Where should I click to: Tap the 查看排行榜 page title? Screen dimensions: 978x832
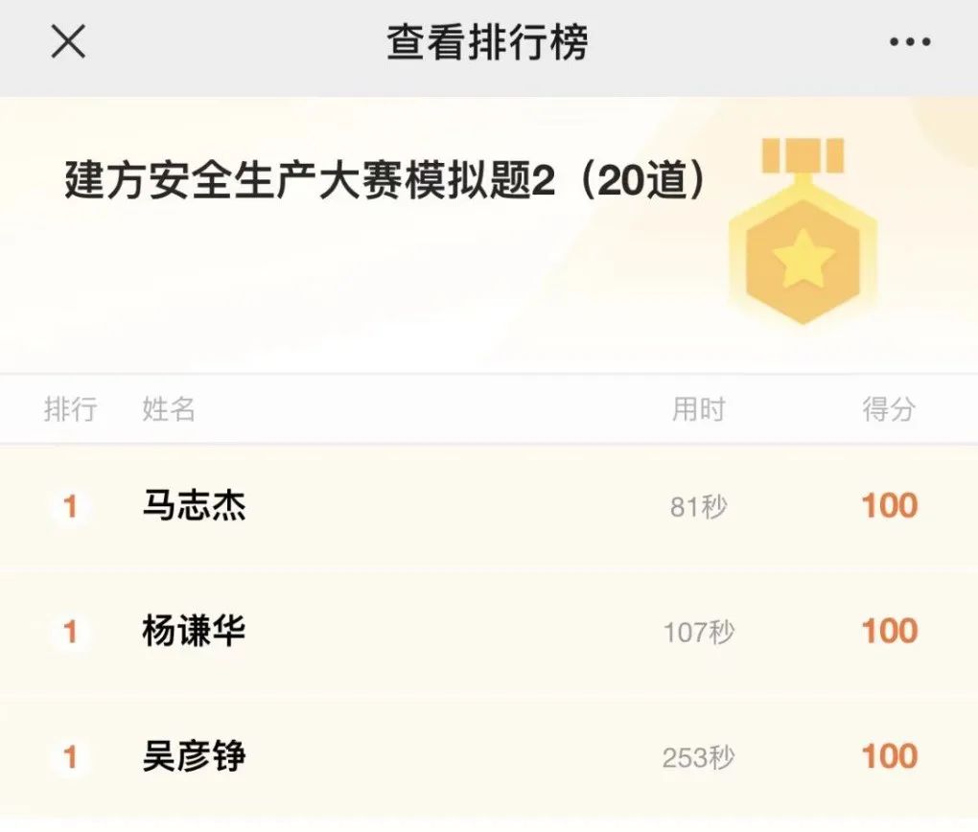pyautogui.click(x=487, y=42)
